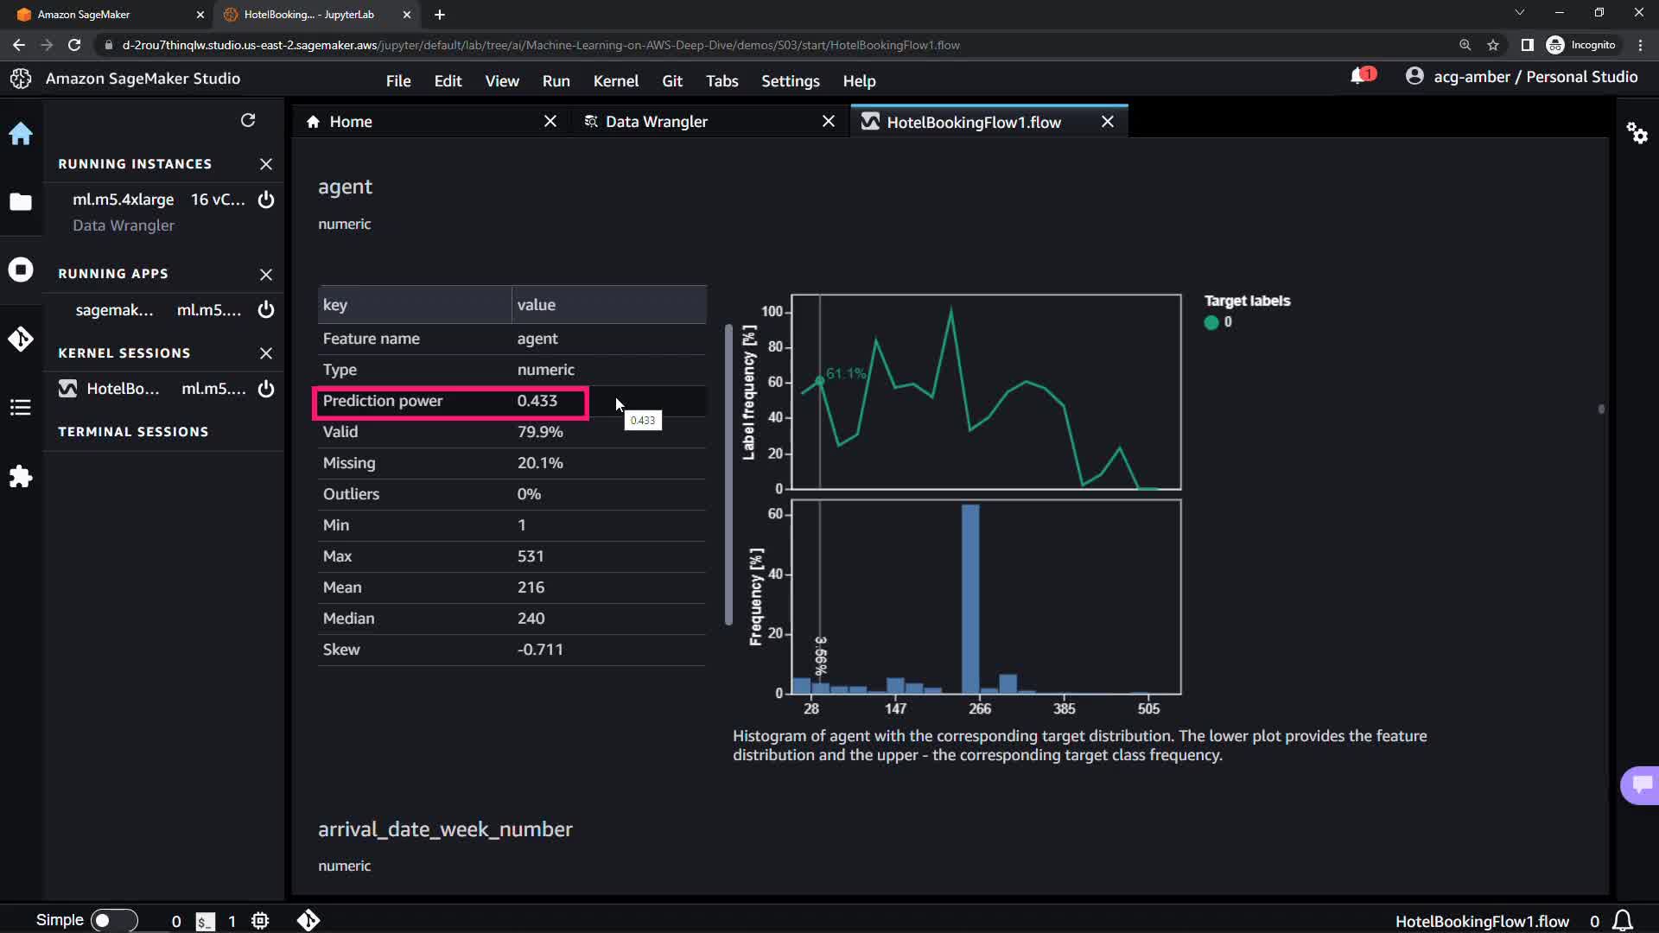Shut down the ml.m5.4xlarge instance
This screenshot has height=933, width=1659.
point(266,200)
